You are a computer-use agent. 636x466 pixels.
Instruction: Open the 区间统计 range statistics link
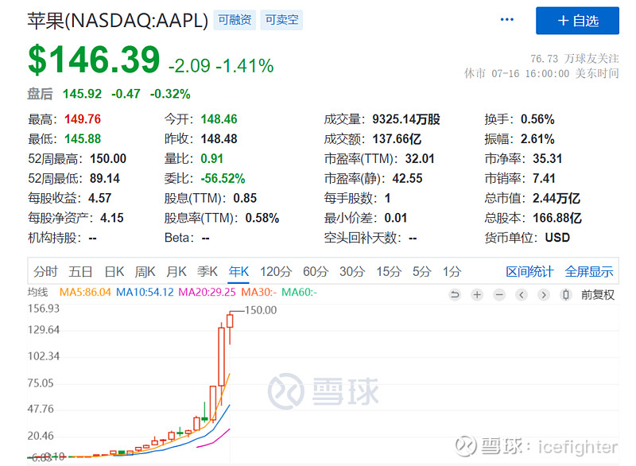(x=529, y=271)
